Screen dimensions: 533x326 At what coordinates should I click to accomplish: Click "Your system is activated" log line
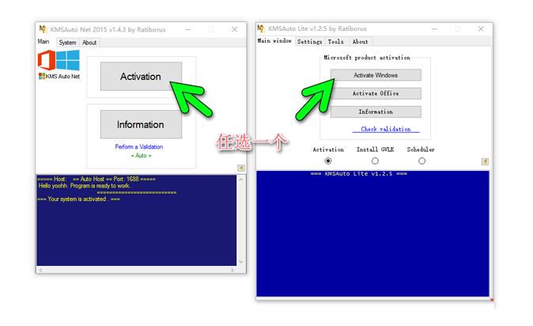pyautogui.click(x=78, y=199)
